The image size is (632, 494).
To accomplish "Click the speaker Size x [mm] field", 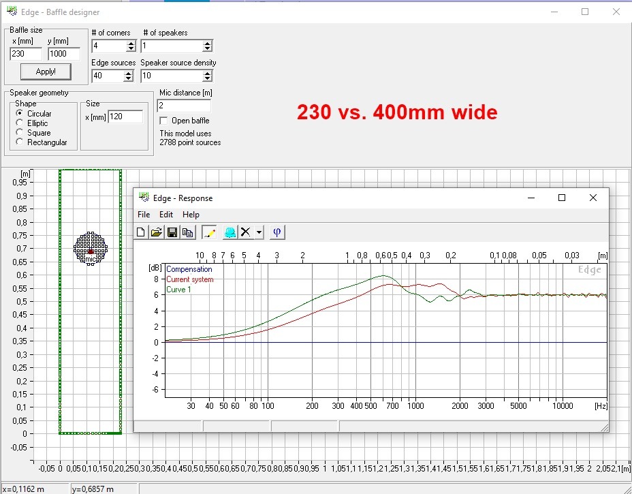I will click(x=125, y=117).
